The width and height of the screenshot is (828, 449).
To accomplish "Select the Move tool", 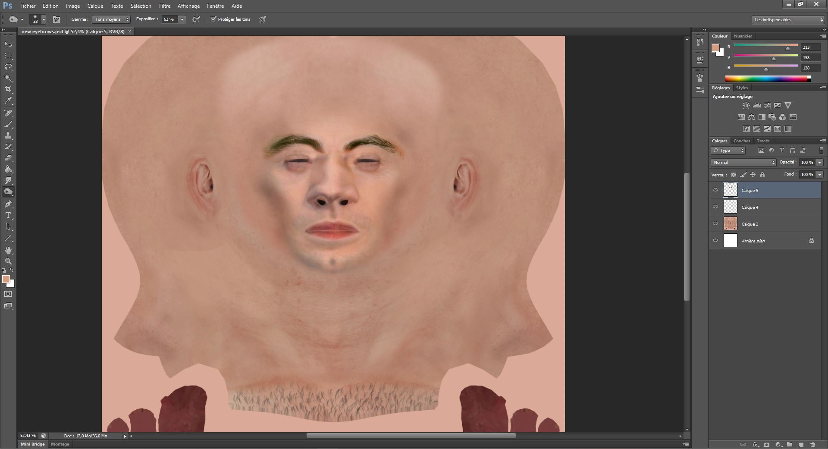I will click(x=8, y=44).
